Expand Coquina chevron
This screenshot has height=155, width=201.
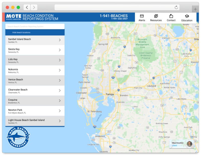60,101
